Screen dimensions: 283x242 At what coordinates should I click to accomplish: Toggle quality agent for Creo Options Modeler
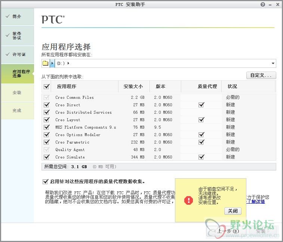coord(201,135)
